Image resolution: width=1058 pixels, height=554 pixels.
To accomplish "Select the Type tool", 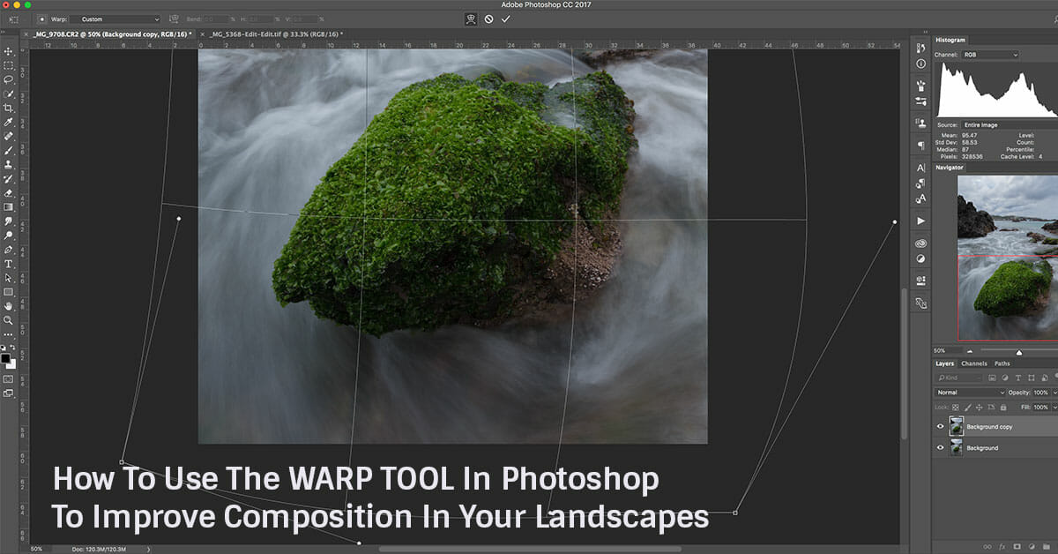I will pyautogui.click(x=8, y=264).
